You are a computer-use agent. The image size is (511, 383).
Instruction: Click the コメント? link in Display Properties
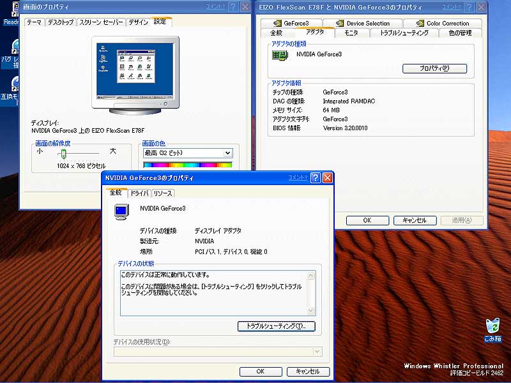coord(216,6)
